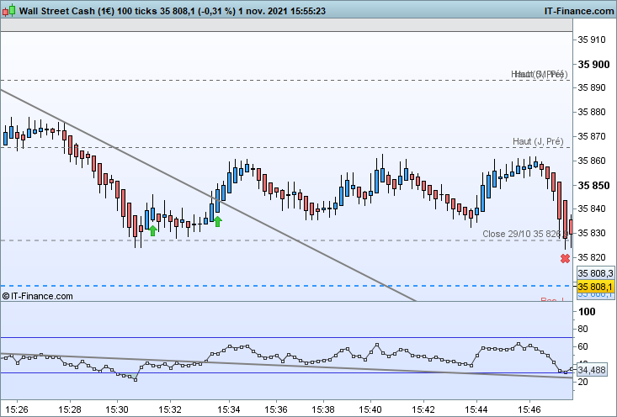Select the yellow 35 808,1 current price tag

tap(595, 287)
